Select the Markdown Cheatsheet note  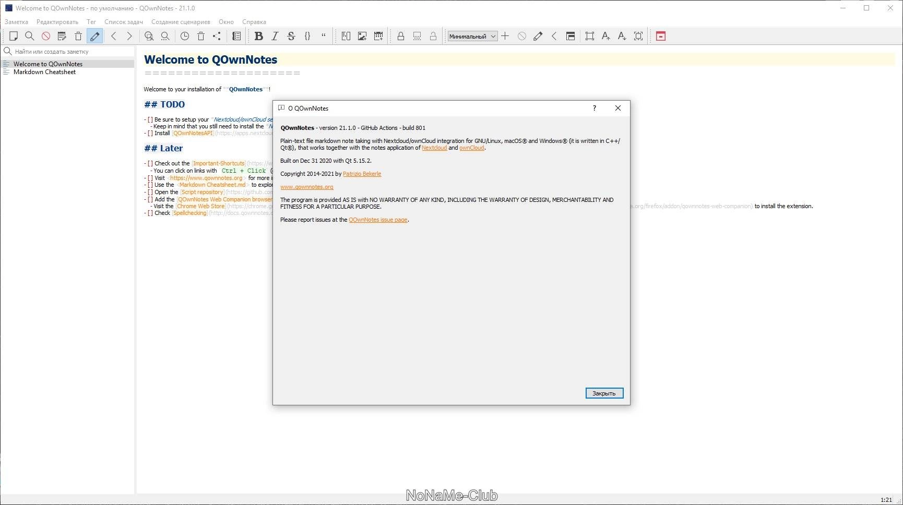[x=68, y=72]
